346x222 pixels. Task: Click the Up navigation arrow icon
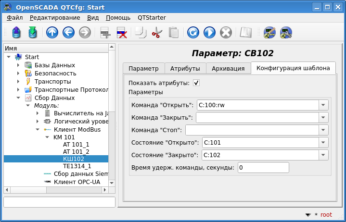(52, 33)
